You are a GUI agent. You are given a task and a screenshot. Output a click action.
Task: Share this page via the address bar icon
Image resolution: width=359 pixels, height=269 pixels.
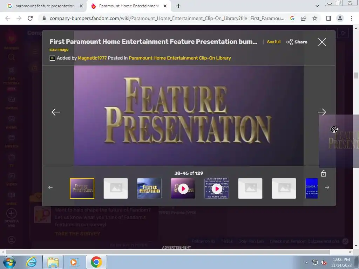pos(304,18)
